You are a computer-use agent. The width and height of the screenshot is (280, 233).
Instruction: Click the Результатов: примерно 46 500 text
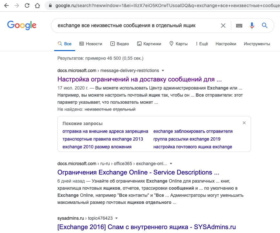[x=100, y=58]
